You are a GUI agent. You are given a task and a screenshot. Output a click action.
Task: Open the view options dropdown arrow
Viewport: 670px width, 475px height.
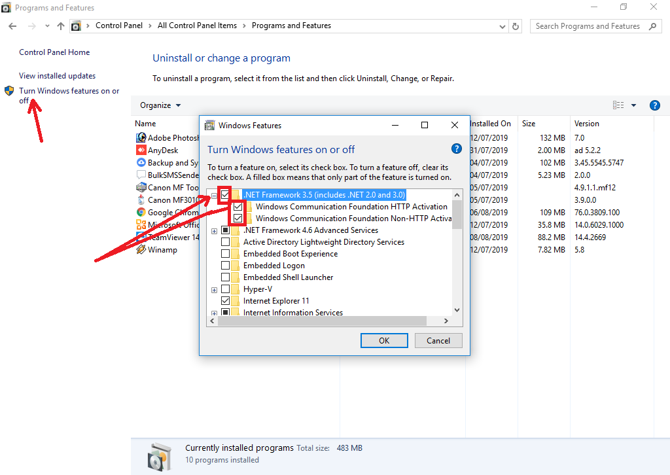633,105
